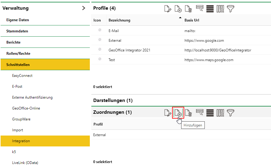
Task: Select radio icon of GeoOffice Integrator 2021
Action: point(100,50)
